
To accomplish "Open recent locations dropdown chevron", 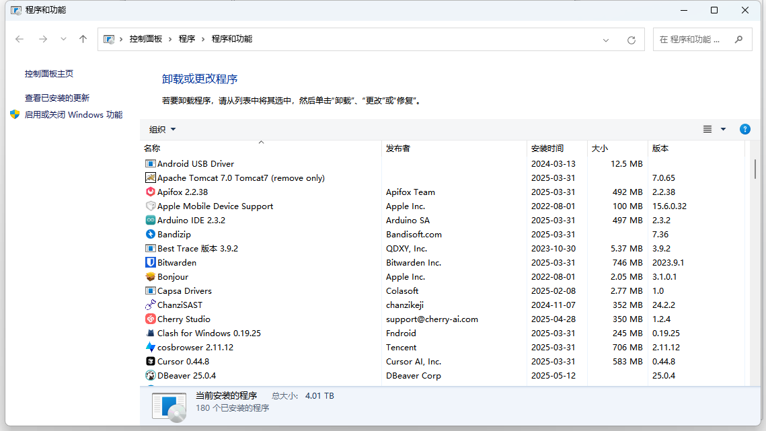I will point(63,39).
